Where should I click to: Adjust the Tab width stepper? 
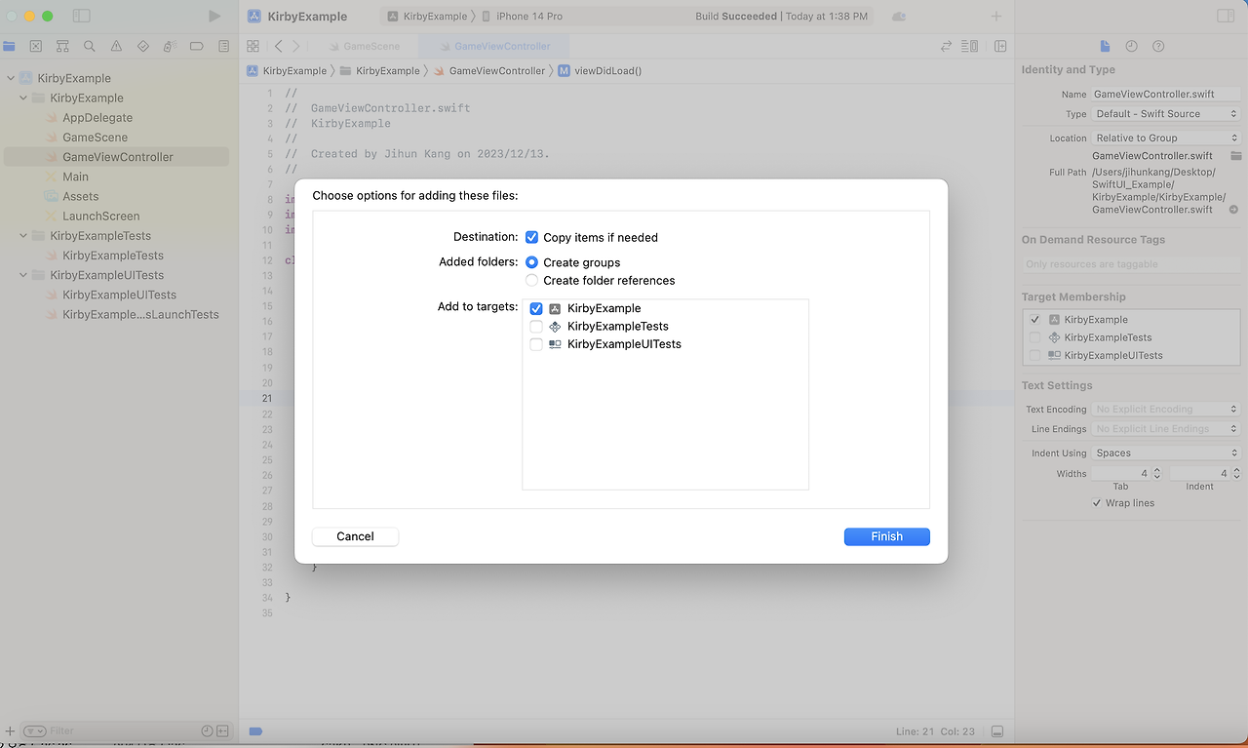coord(1157,473)
